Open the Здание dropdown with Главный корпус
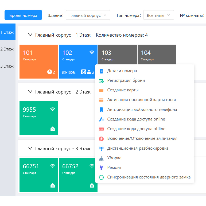 tap(88, 15)
